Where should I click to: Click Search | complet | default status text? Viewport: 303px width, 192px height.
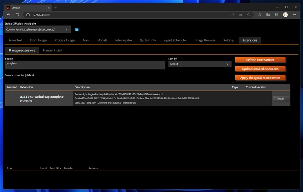[x=20, y=76]
